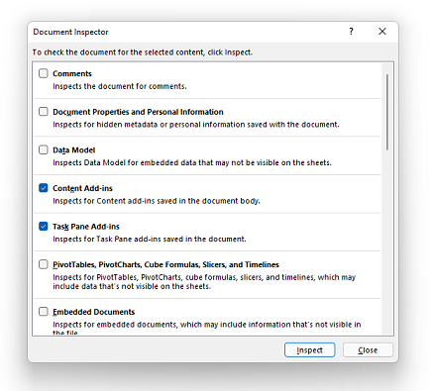Click the vertical scrollbar thumb
The height and width of the screenshot is (391, 431).
point(387,112)
